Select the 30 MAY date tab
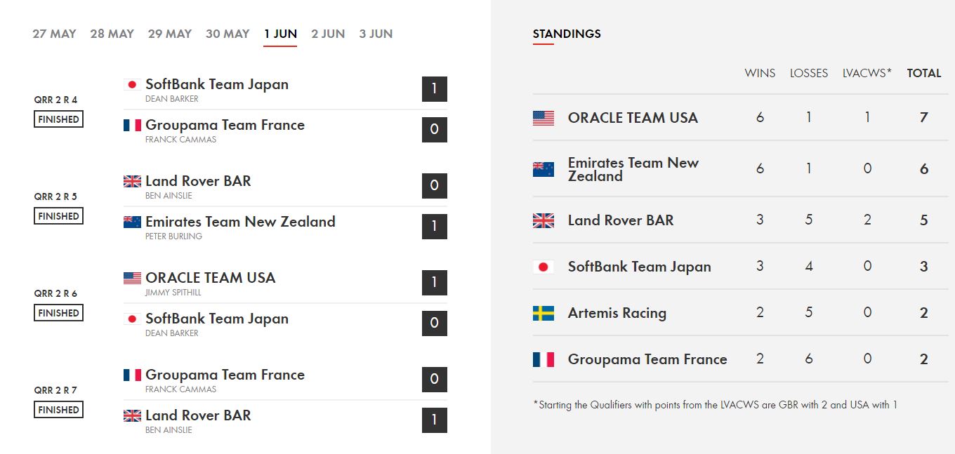This screenshot has height=454, width=955. tap(228, 34)
